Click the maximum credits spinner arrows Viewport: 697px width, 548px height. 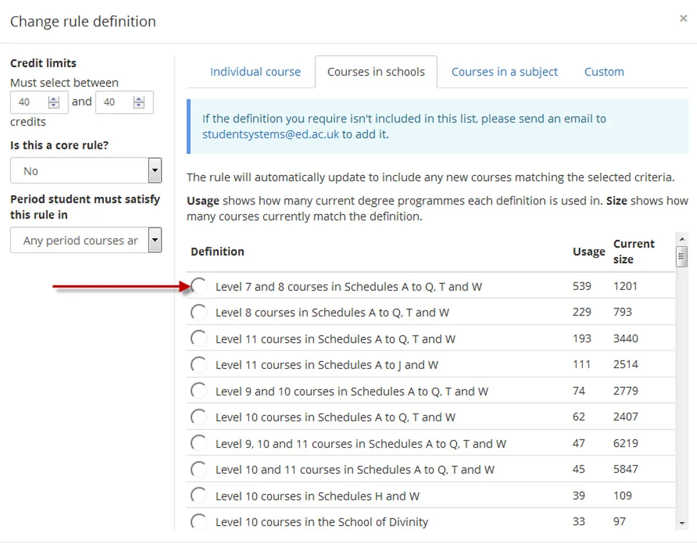pyautogui.click(x=139, y=102)
